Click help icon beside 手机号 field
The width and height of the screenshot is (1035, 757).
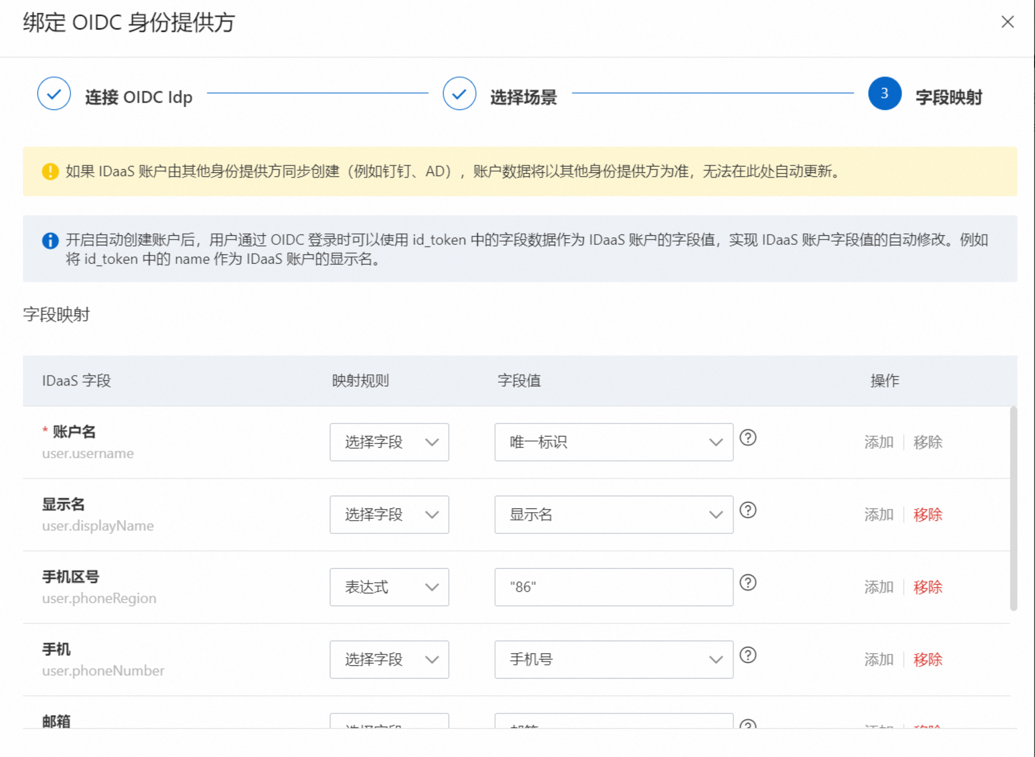point(748,655)
